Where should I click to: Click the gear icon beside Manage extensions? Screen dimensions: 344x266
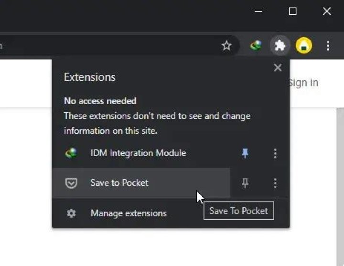point(71,213)
